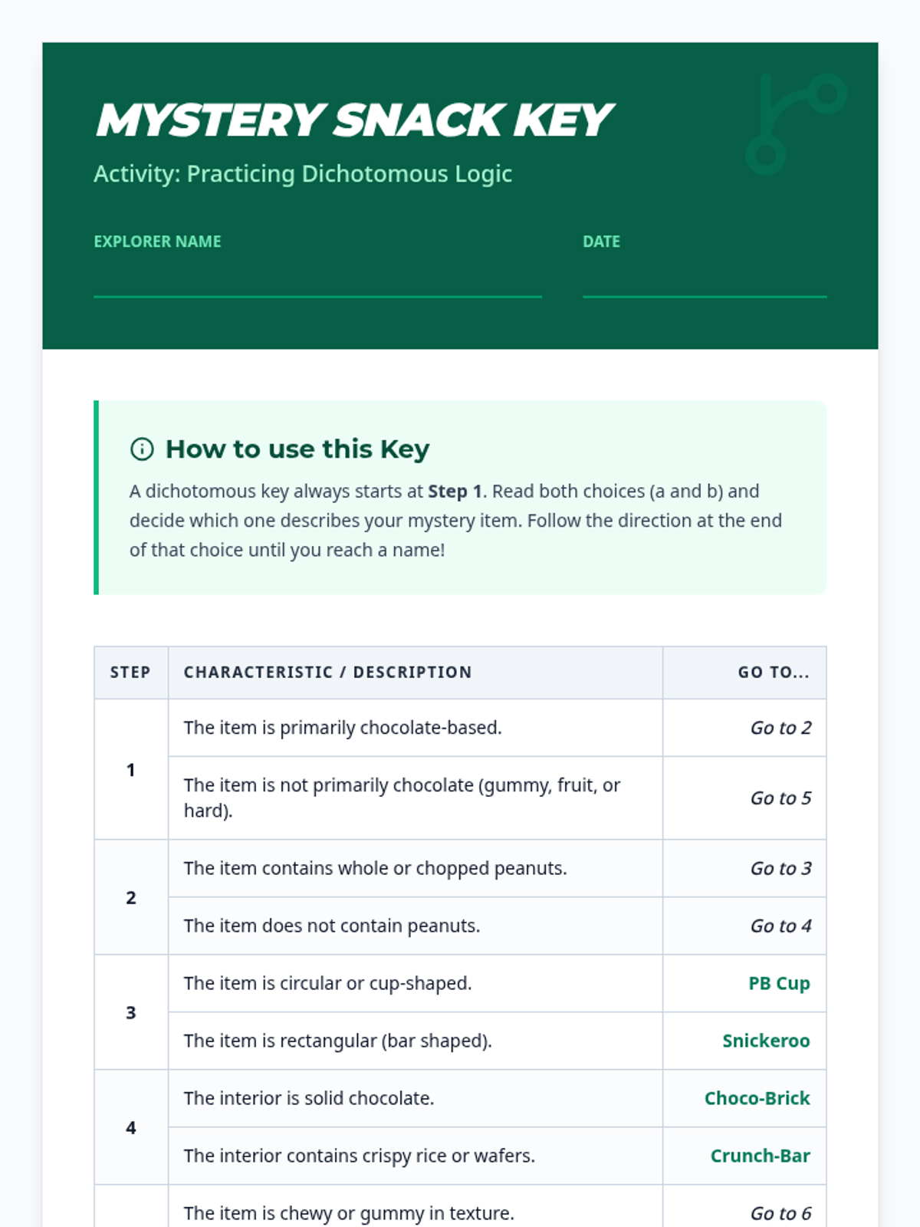Screen dimensions: 920x1227
Task: Click the branch diagram icon in header
Action: coord(795,123)
